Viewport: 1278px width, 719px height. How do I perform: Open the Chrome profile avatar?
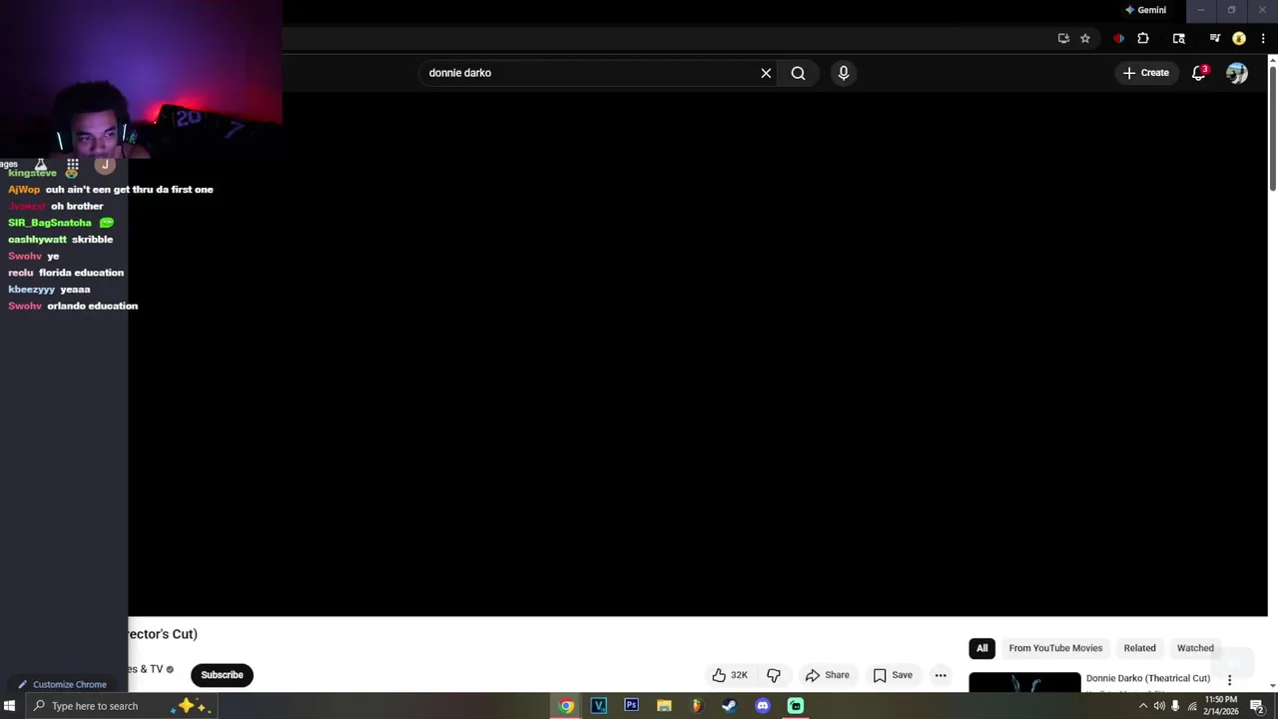click(x=1239, y=39)
